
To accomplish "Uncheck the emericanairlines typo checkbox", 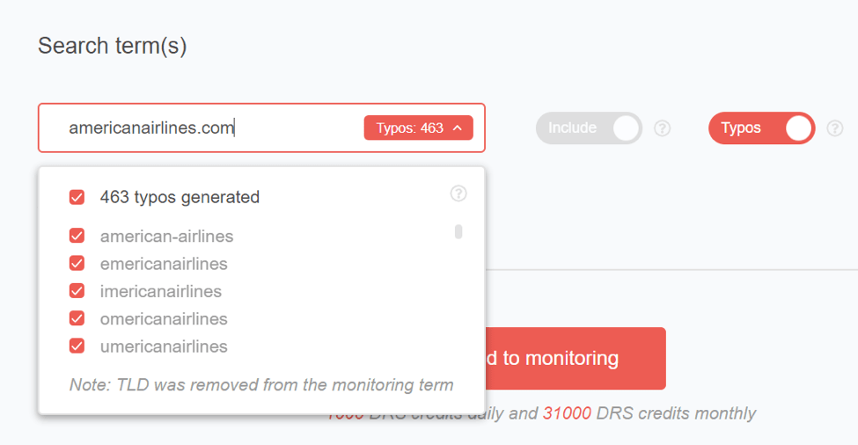I will point(77,263).
